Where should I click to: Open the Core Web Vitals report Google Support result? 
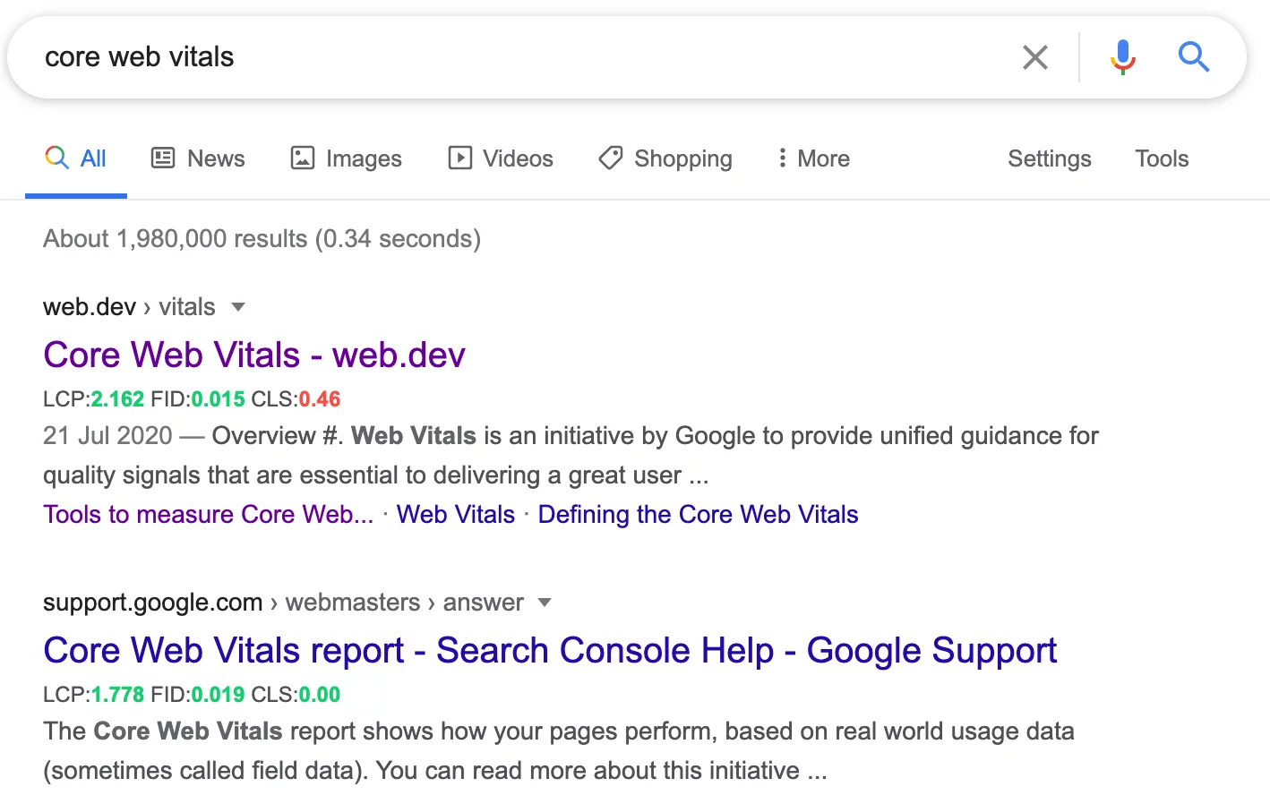pos(550,650)
